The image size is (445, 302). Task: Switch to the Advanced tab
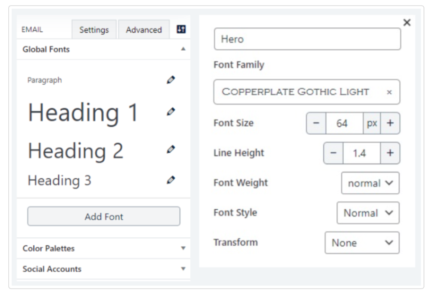144,30
